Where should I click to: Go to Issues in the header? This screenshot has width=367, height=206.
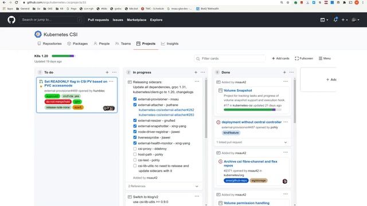tap(118, 20)
